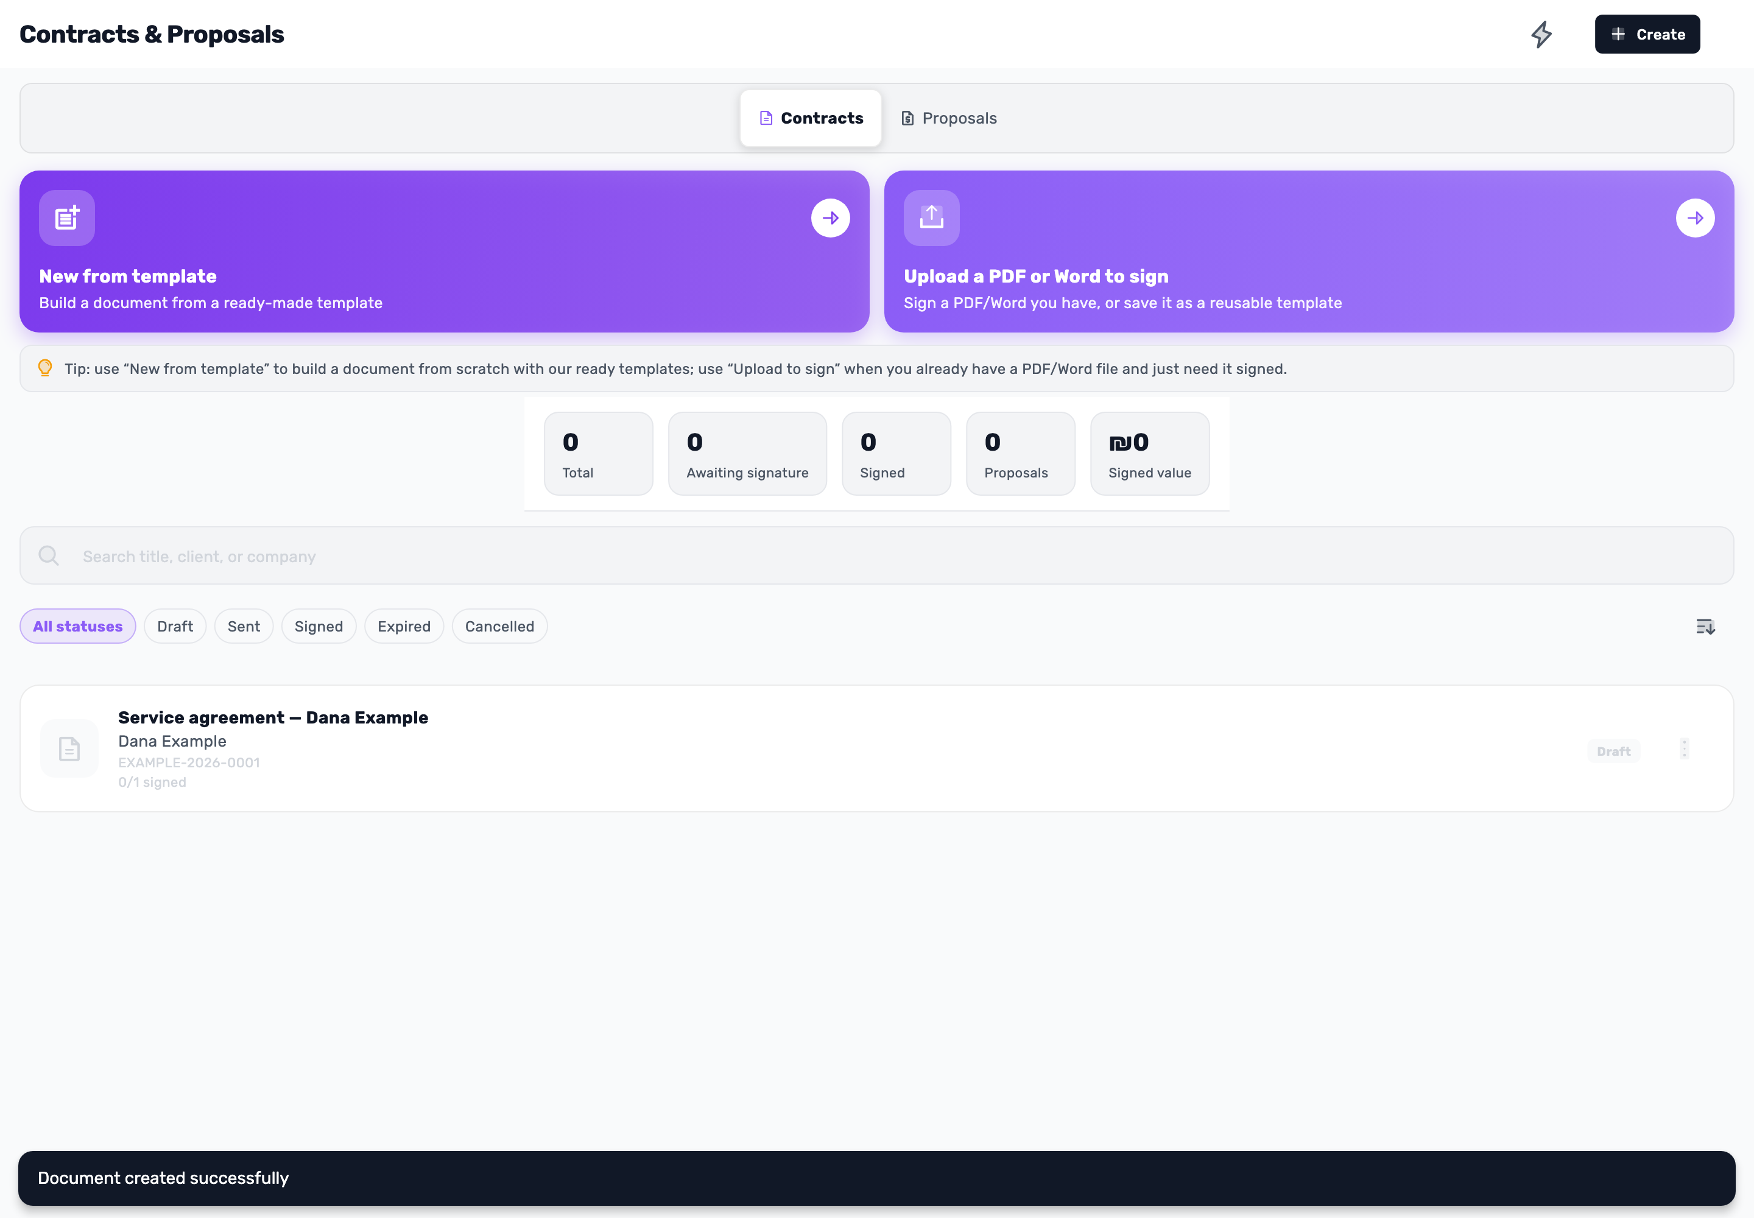1754x1218 pixels.
Task: Click the Dana Example client name
Action: 172,741
